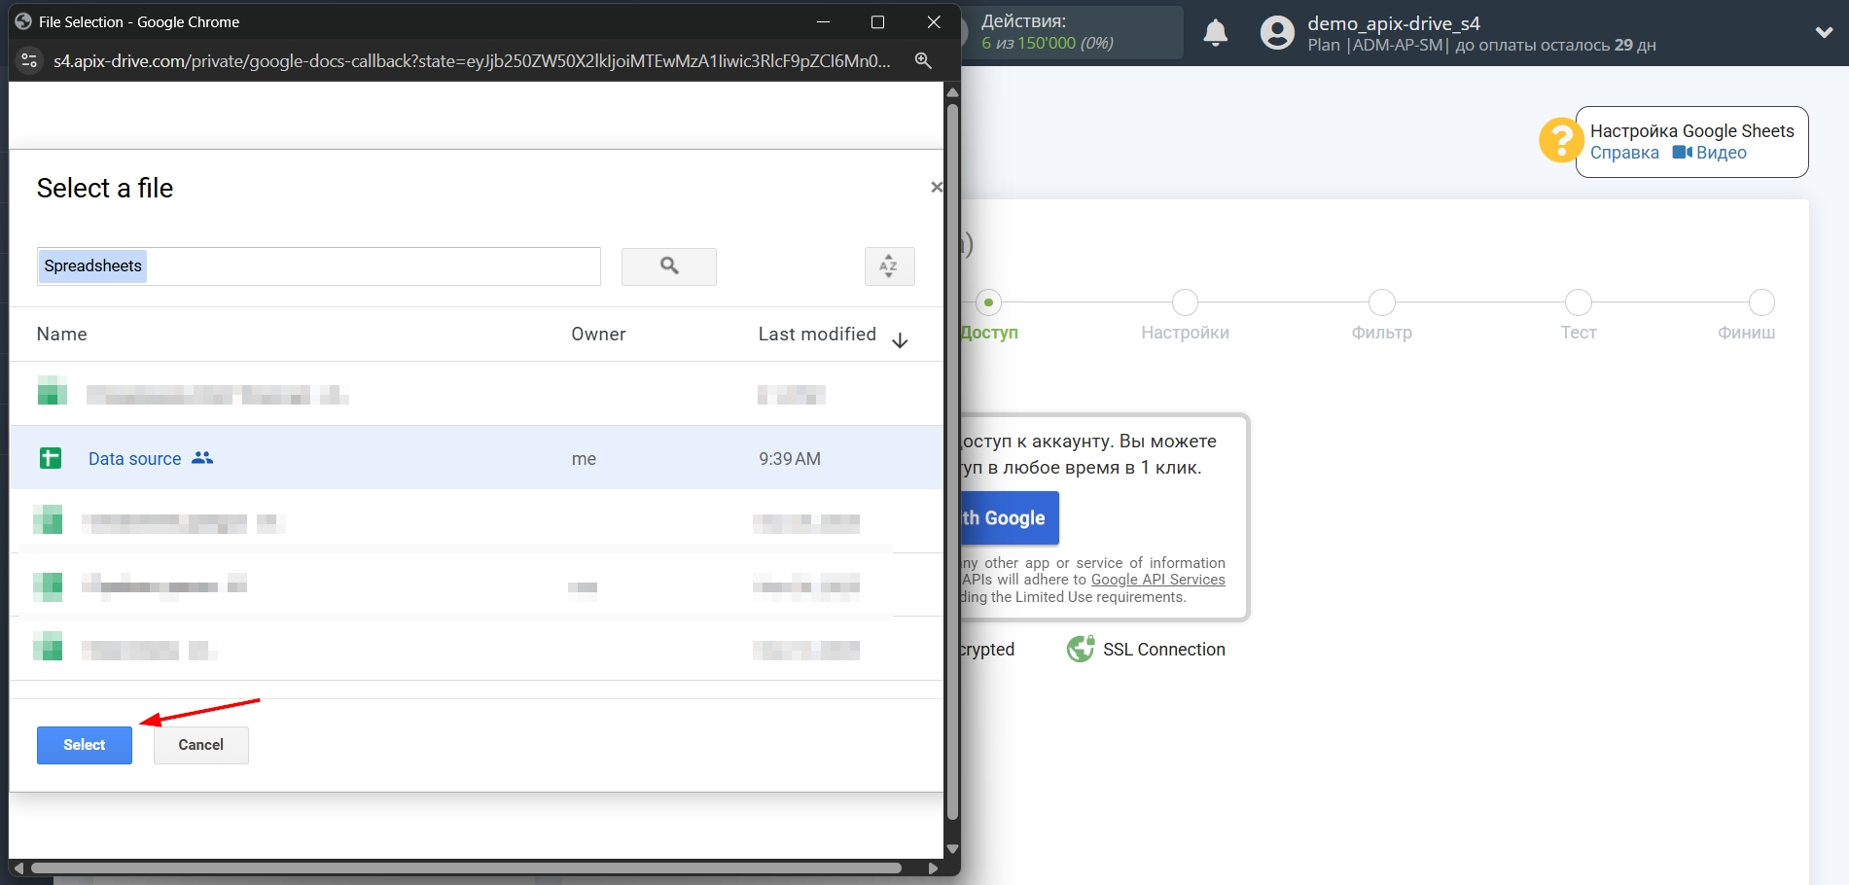Click the site info icon in the address bar
This screenshot has width=1849, height=885.
(x=28, y=60)
